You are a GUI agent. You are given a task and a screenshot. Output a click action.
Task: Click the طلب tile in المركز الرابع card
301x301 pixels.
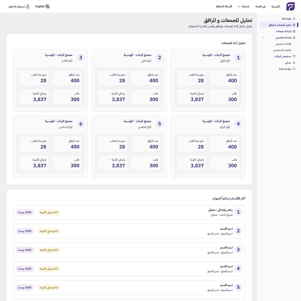224,163
